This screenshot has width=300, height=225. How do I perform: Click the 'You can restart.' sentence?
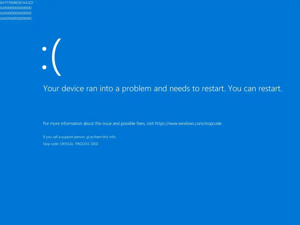[x=255, y=88]
